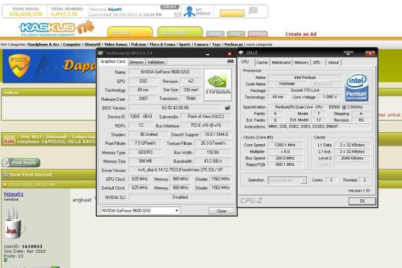Switch to the Sensors tab
This screenshot has height=268, width=402.
(x=136, y=62)
